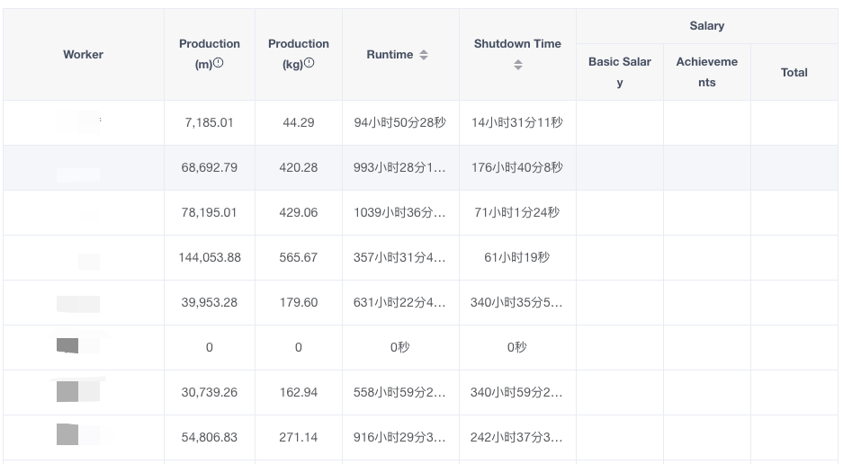This screenshot has height=464, width=852.
Task: Click the Salary group header
Action: point(707,25)
